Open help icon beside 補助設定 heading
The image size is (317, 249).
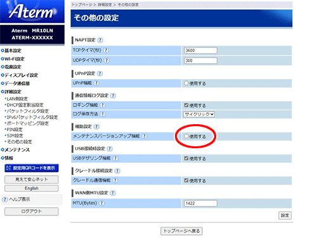click(x=96, y=127)
